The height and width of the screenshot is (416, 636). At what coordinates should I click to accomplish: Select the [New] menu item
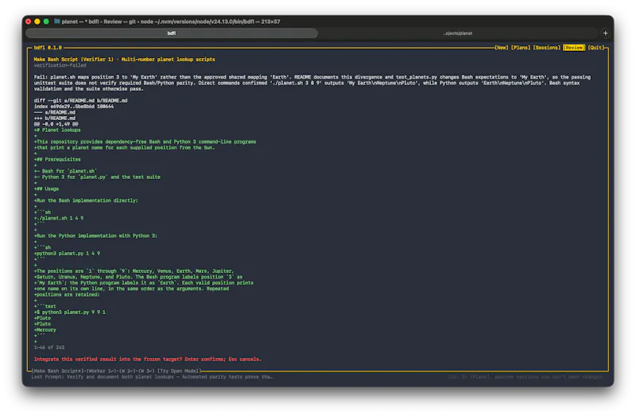[502, 48]
